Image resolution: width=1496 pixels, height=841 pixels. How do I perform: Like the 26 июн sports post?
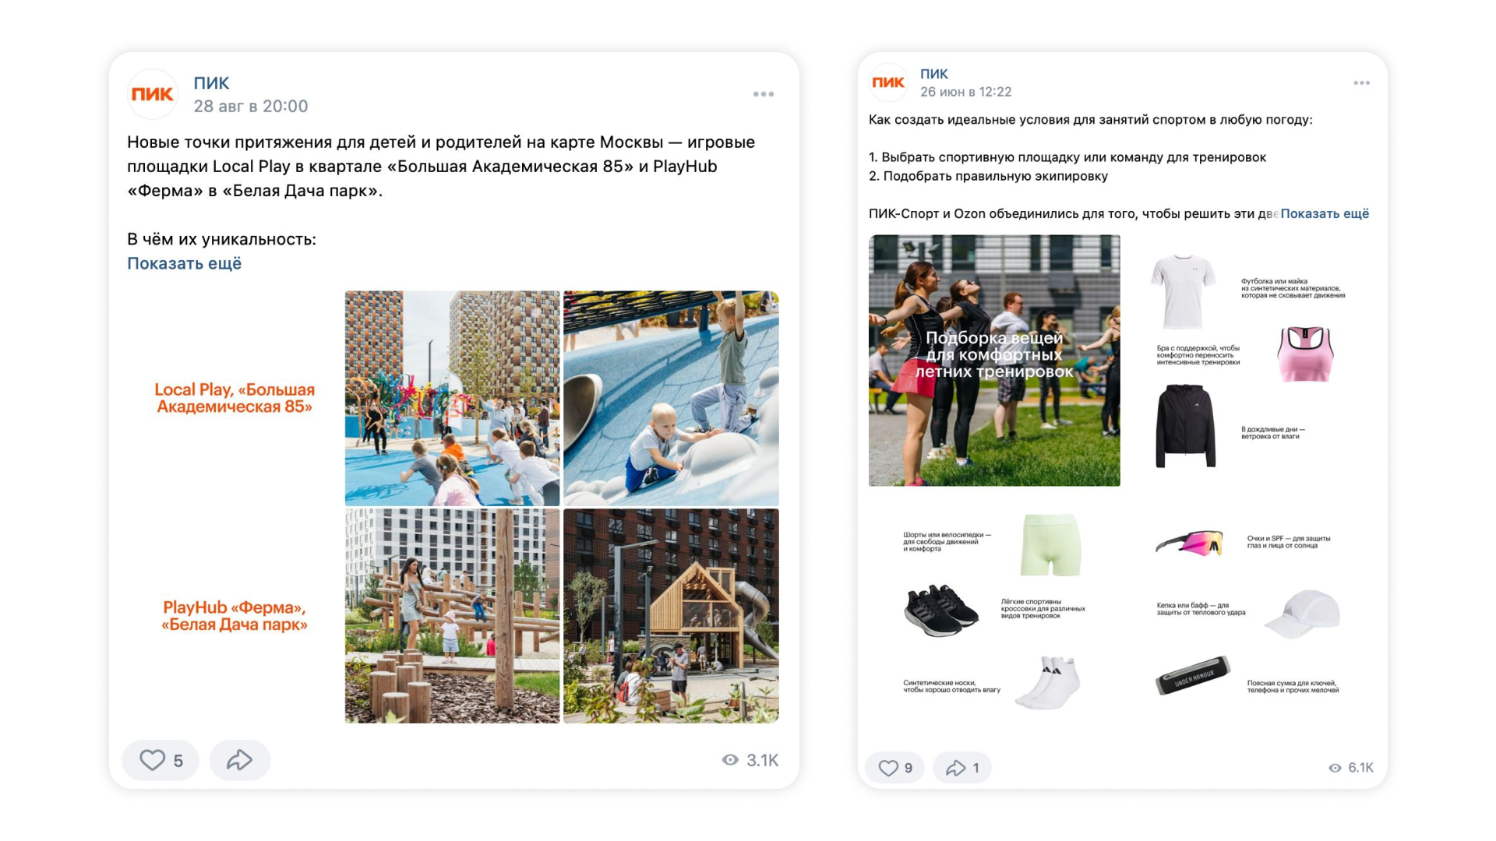click(895, 768)
